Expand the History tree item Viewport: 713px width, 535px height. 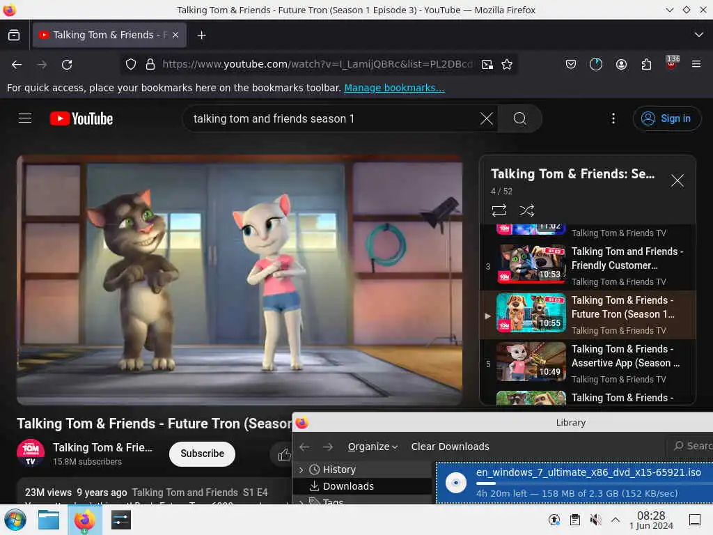[301, 470]
